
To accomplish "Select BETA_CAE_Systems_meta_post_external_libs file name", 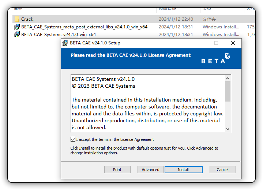I will tap(84, 27).
